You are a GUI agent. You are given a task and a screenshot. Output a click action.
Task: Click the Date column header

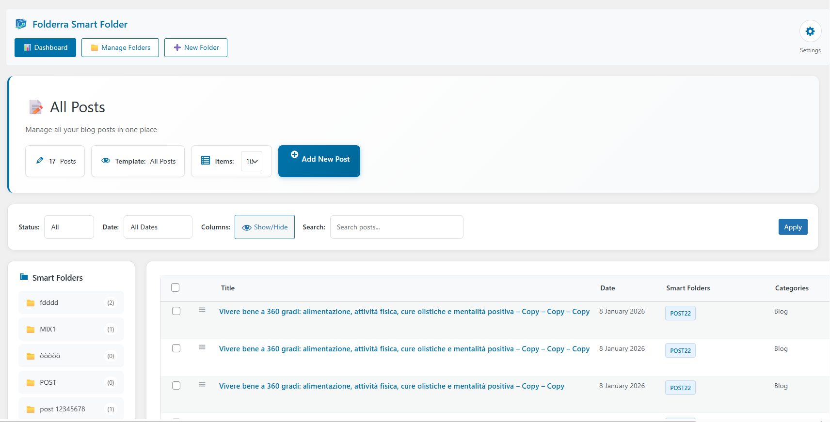[607, 288]
